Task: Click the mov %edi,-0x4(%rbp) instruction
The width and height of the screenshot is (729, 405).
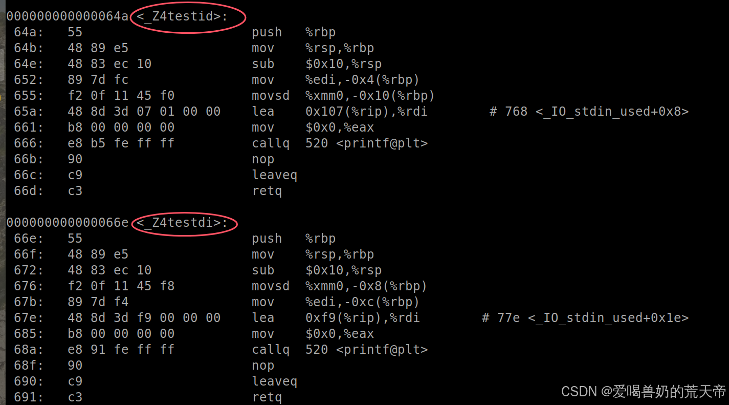Action: pyautogui.click(x=336, y=80)
